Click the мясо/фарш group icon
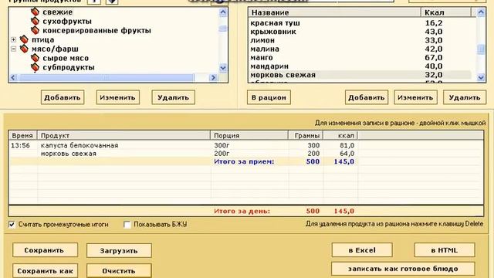 [x=24, y=49]
